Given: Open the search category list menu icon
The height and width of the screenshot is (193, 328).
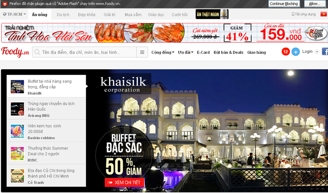Looking at the screenshot, I should tap(142, 52).
